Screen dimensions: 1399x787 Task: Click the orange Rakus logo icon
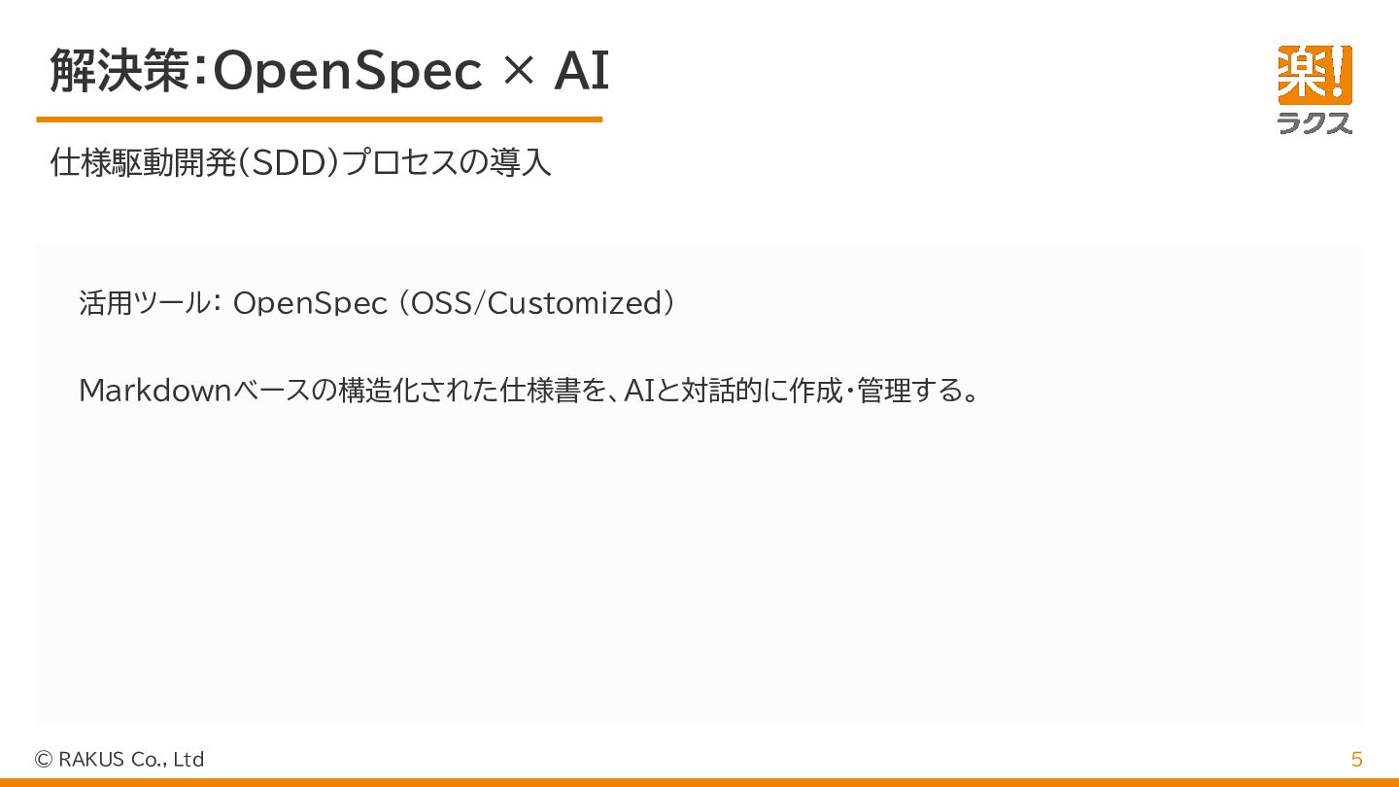(x=1314, y=75)
